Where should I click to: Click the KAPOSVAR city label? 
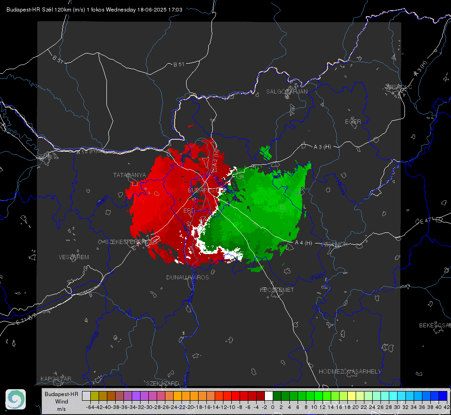(56, 379)
